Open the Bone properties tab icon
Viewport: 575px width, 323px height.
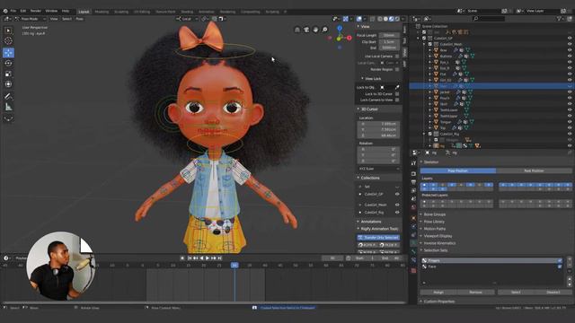coord(413,251)
